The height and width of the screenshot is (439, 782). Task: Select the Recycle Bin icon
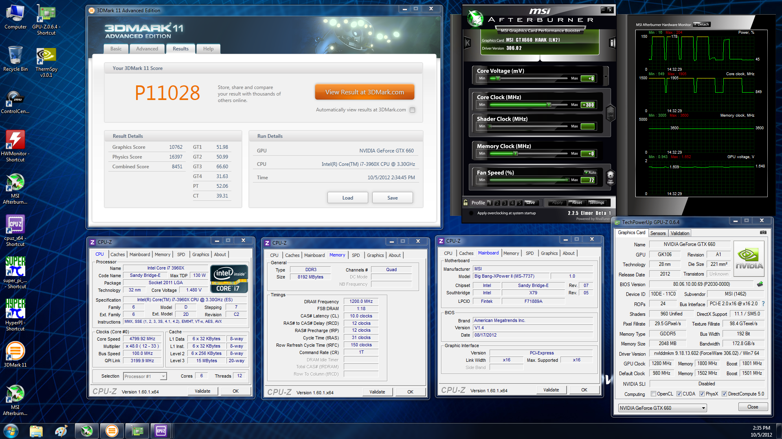click(15, 59)
